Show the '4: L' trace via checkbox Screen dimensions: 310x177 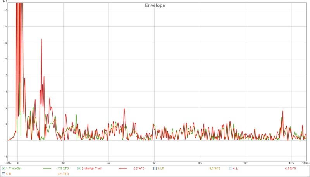(x=231, y=168)
